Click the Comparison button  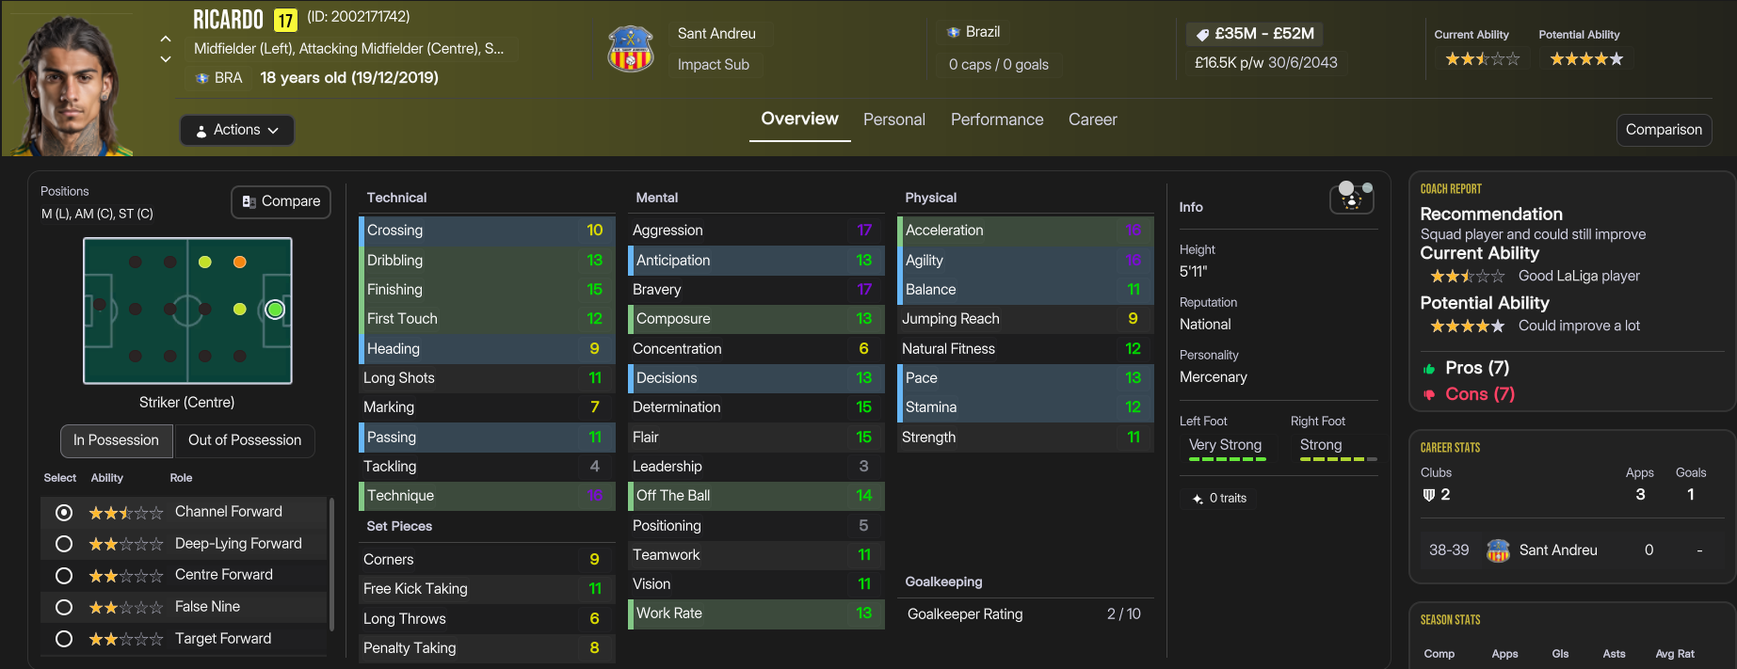coord(1664,130)
